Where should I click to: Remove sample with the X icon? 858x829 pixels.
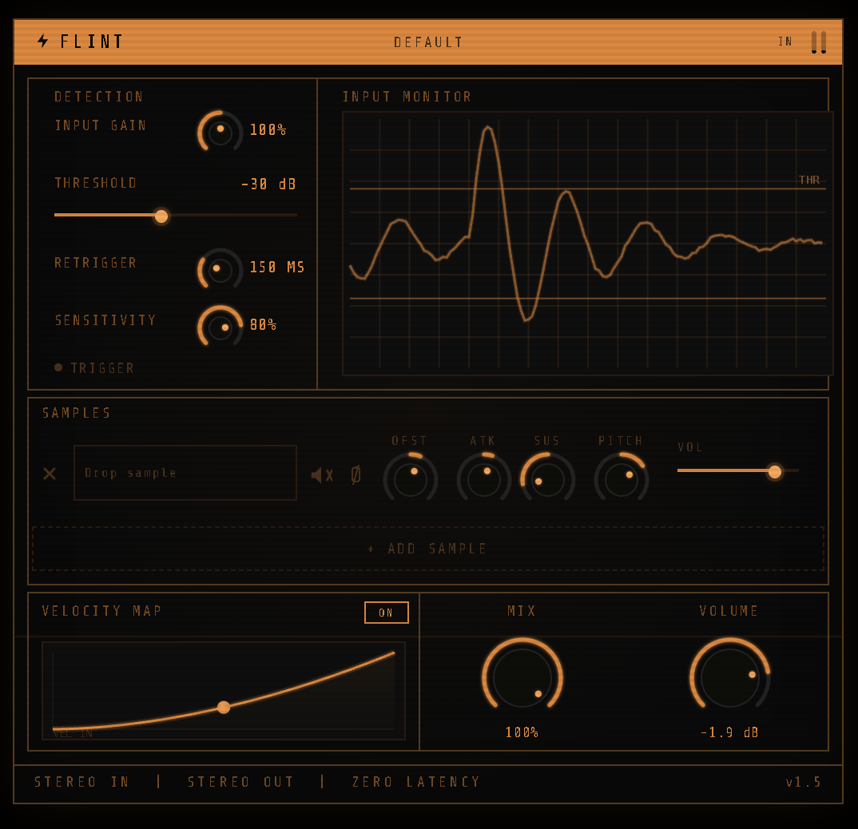[50, 474]
